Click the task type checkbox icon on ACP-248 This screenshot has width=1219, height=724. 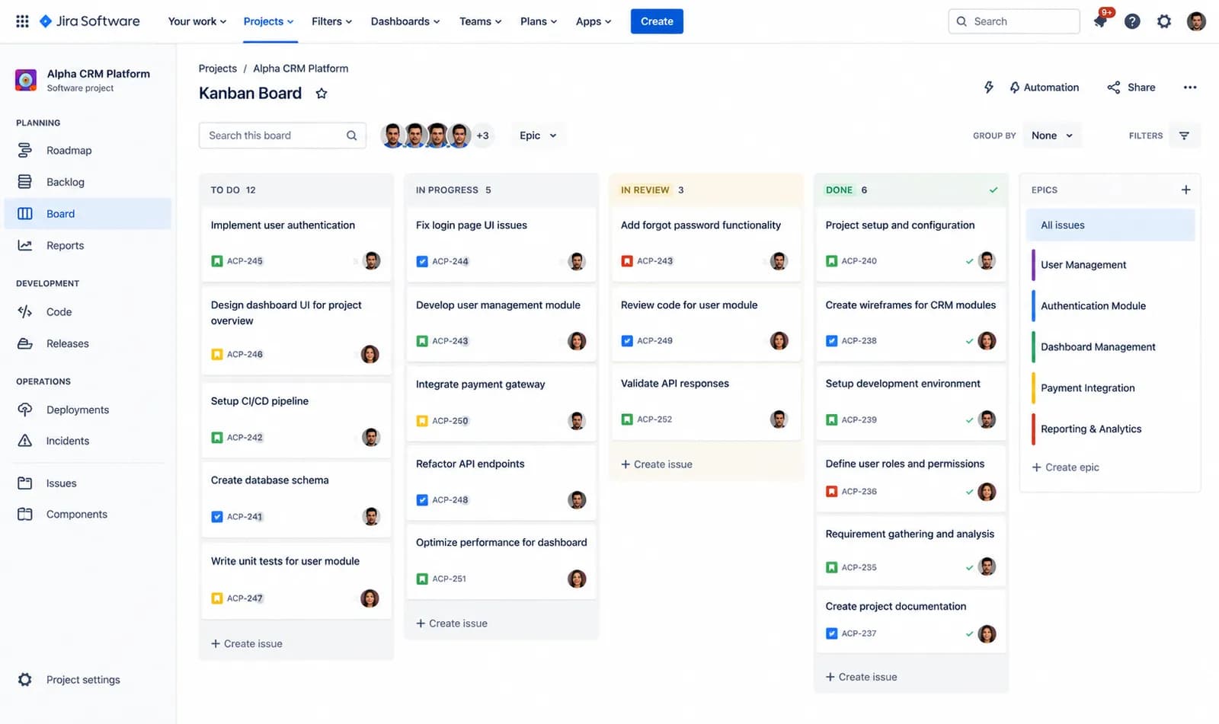click(x=422, y=500)
